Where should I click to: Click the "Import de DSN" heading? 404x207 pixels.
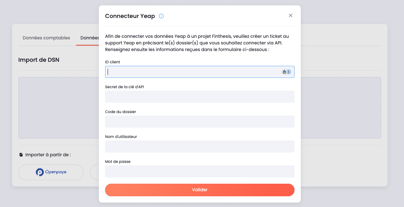pos(39,60)
